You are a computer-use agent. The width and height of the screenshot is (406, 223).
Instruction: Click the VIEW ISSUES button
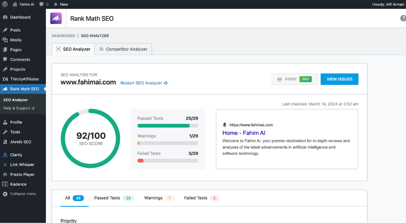(339, 79)
